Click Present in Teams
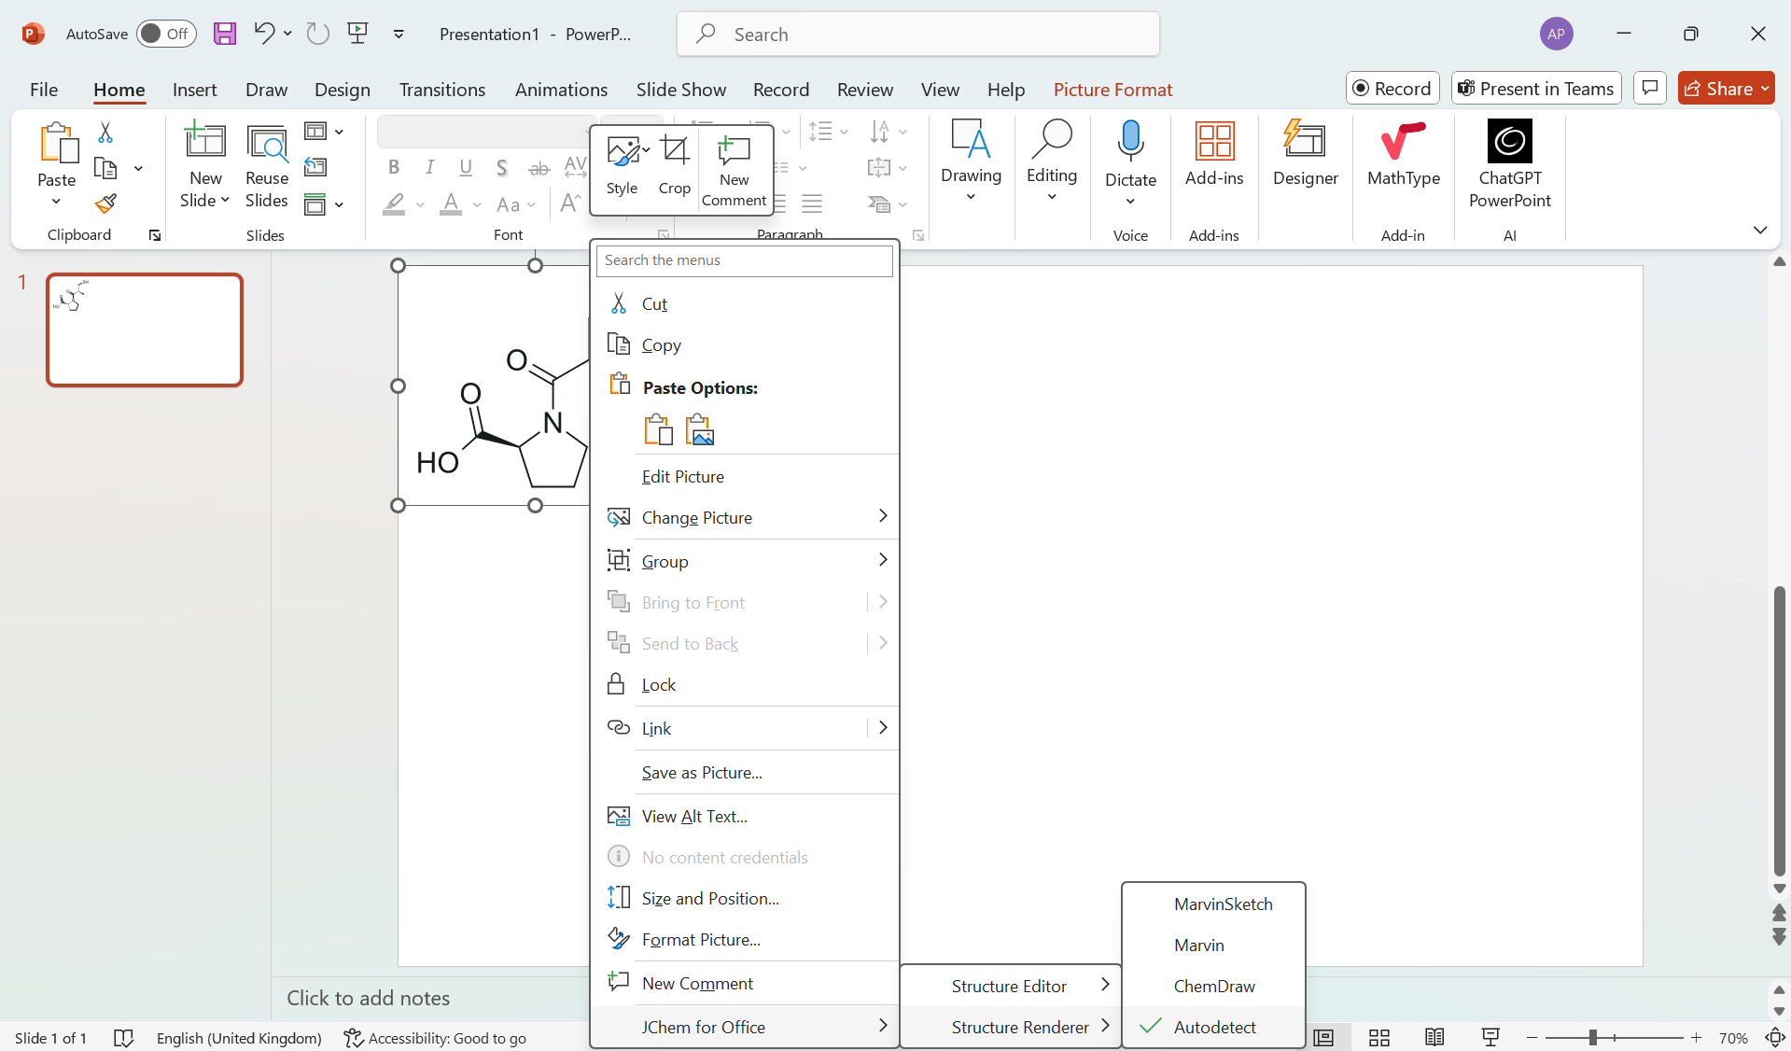 [1535, 88]
